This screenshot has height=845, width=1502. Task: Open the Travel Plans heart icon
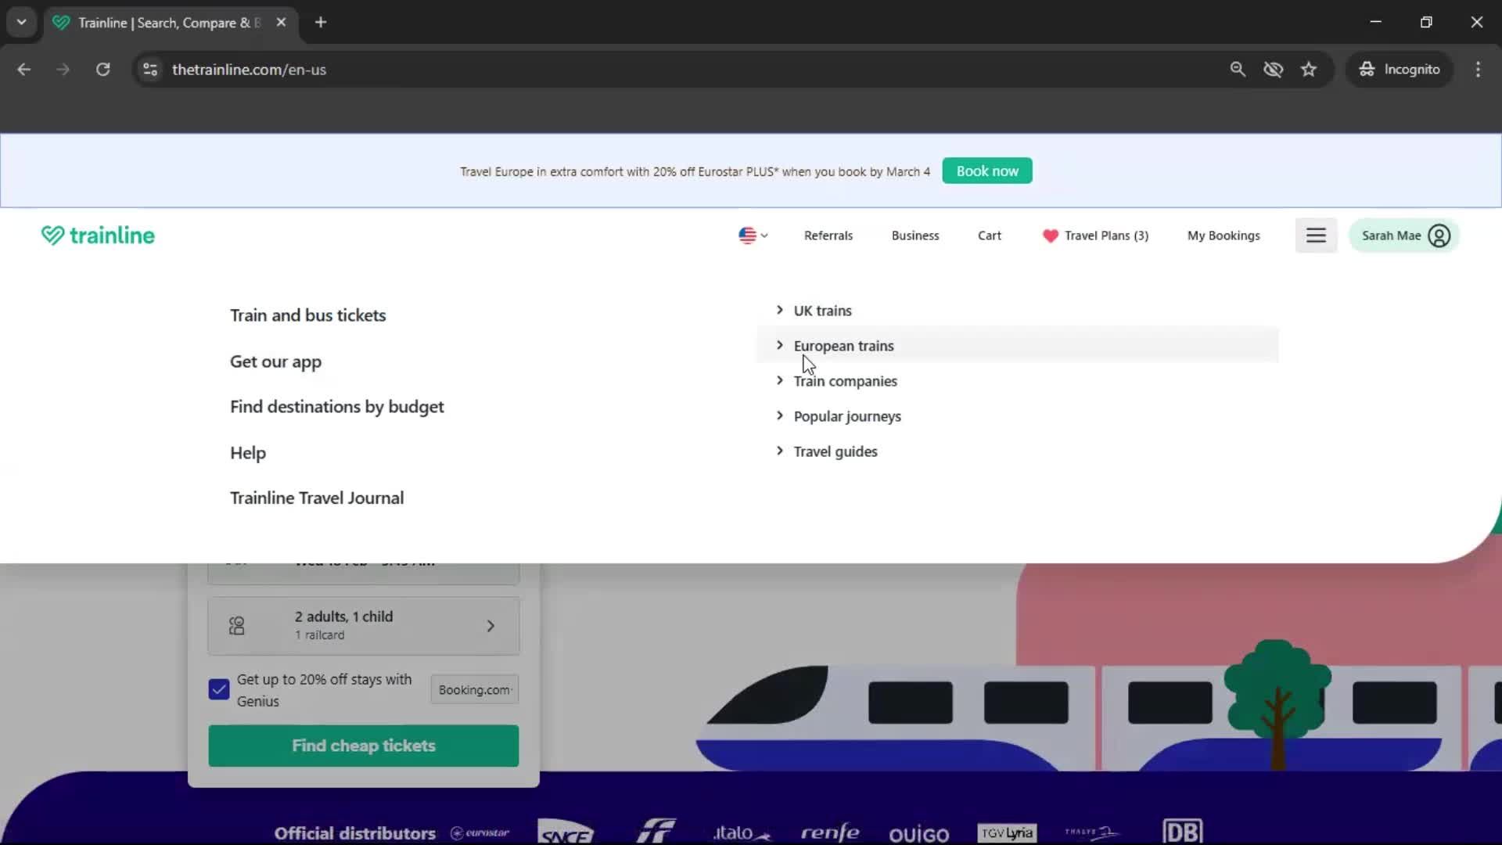click(1049, 236)
